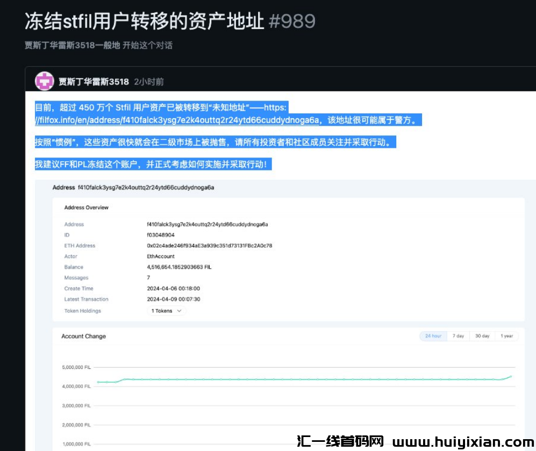Click the pink robot avatar of 贾斯丁华雷斯3518
This screenshot has width=536, height=451.
44,81
